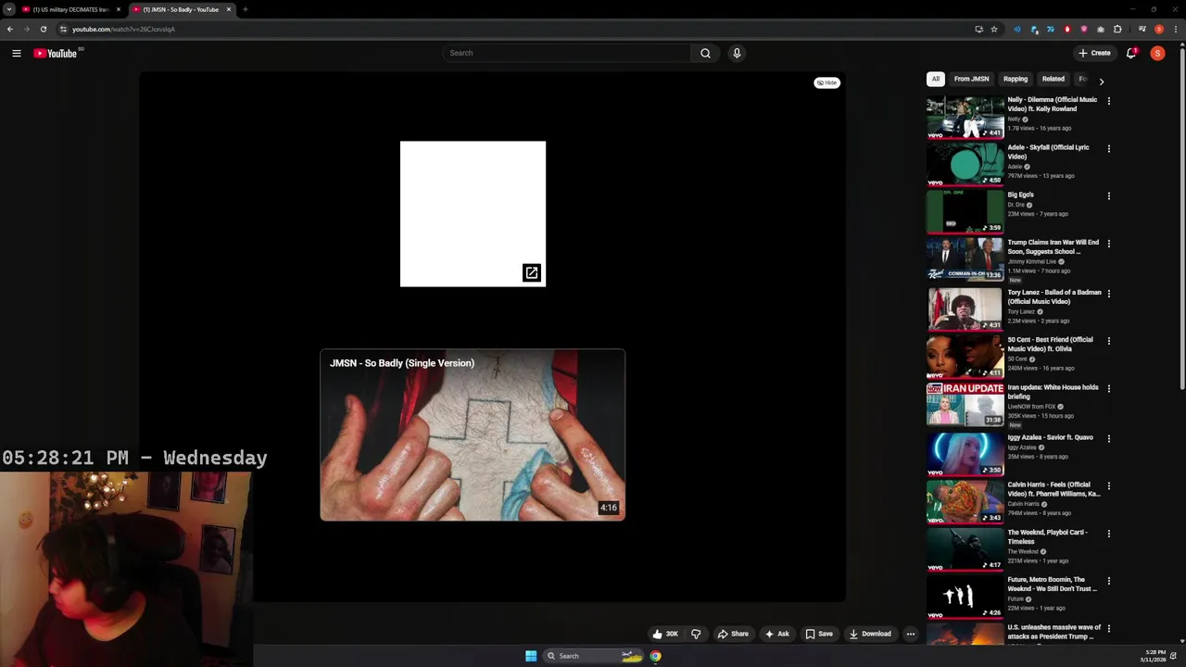Open YouTube notifications bell
This screenshot has height=667, width=1186.
pos(1130,53)
